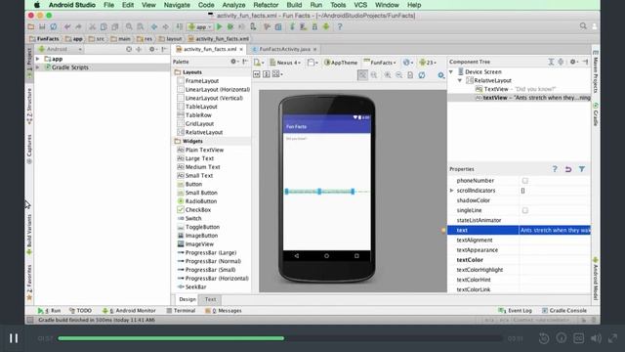This screenshot has width=625, height=352.
Task: Open the TODO tool window
Action: tap(80, 311)
